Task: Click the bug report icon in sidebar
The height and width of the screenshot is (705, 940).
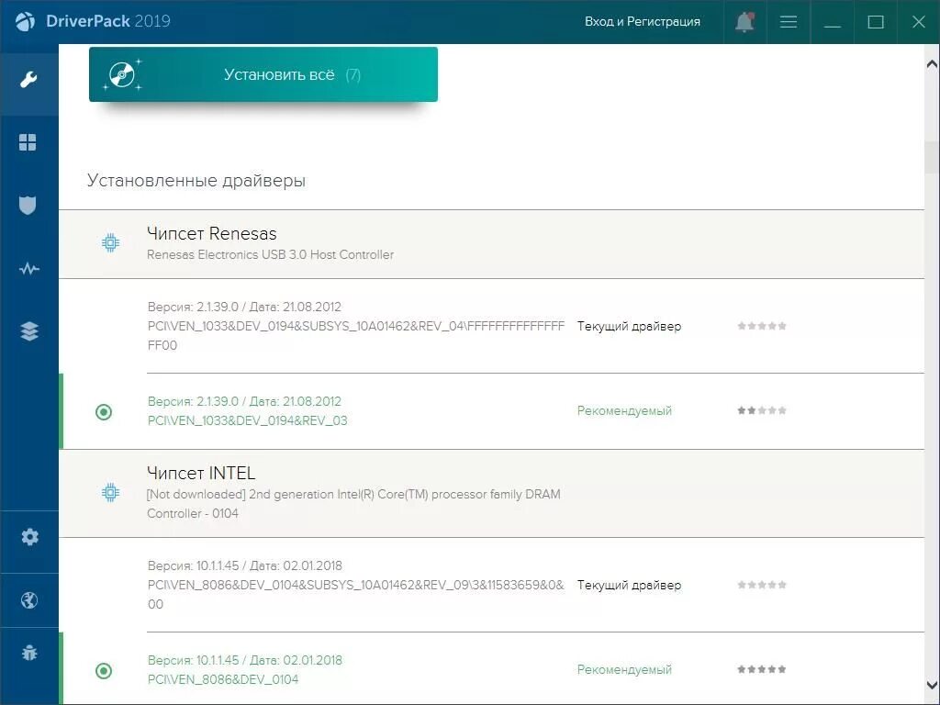Action: point(28,653)
